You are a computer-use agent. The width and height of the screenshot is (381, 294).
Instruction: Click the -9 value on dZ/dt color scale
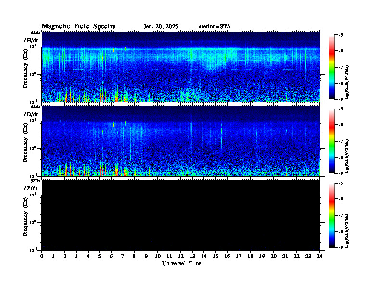coord(341,247)
